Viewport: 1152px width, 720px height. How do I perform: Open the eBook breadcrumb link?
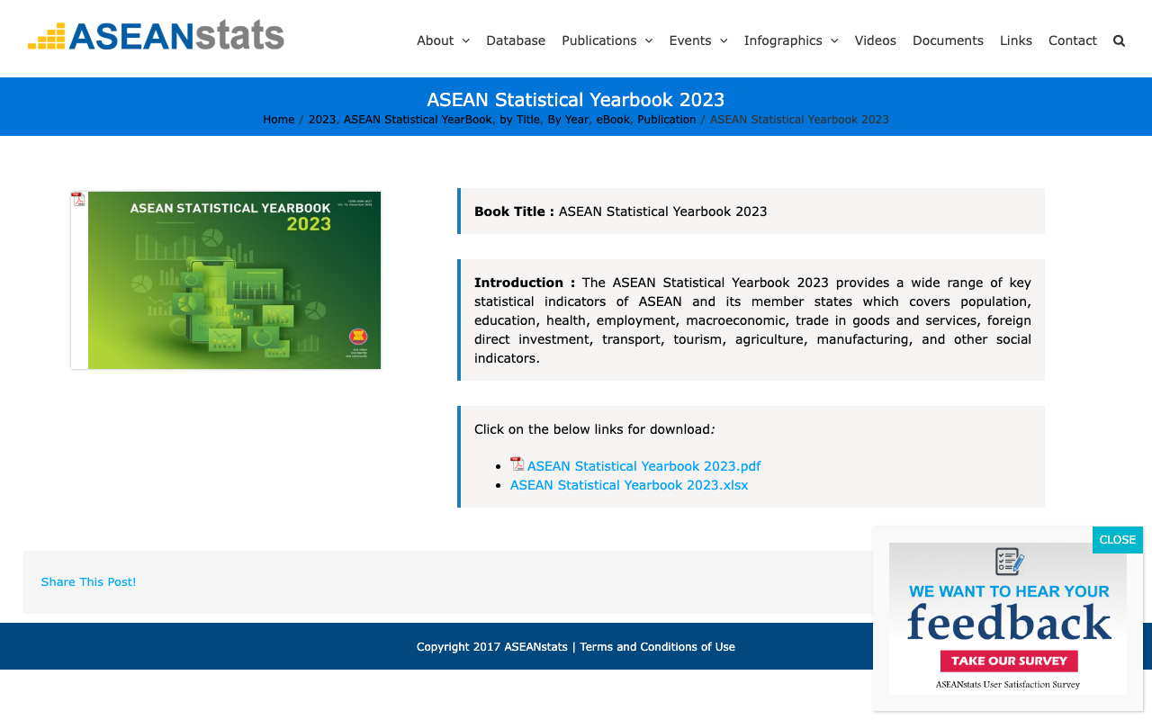click(613, 120)
